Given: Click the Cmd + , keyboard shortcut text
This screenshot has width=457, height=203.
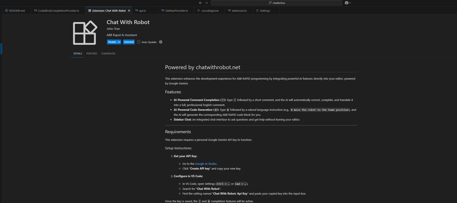Looking at the screenshot, I should click(241, 184).
